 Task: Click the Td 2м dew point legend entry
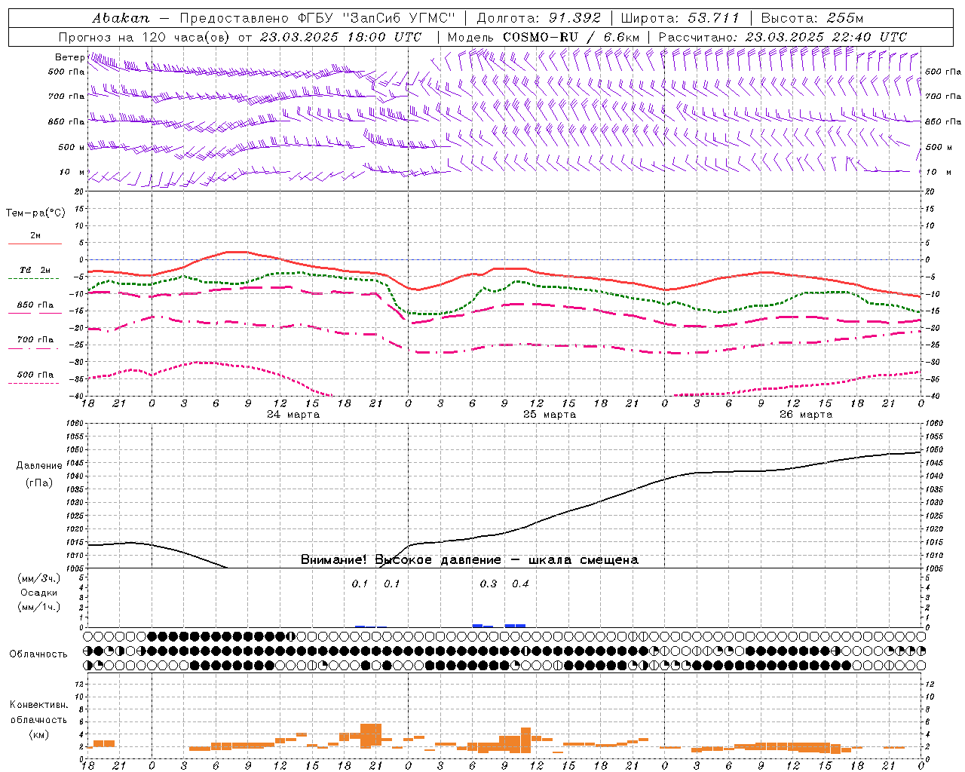35,270
